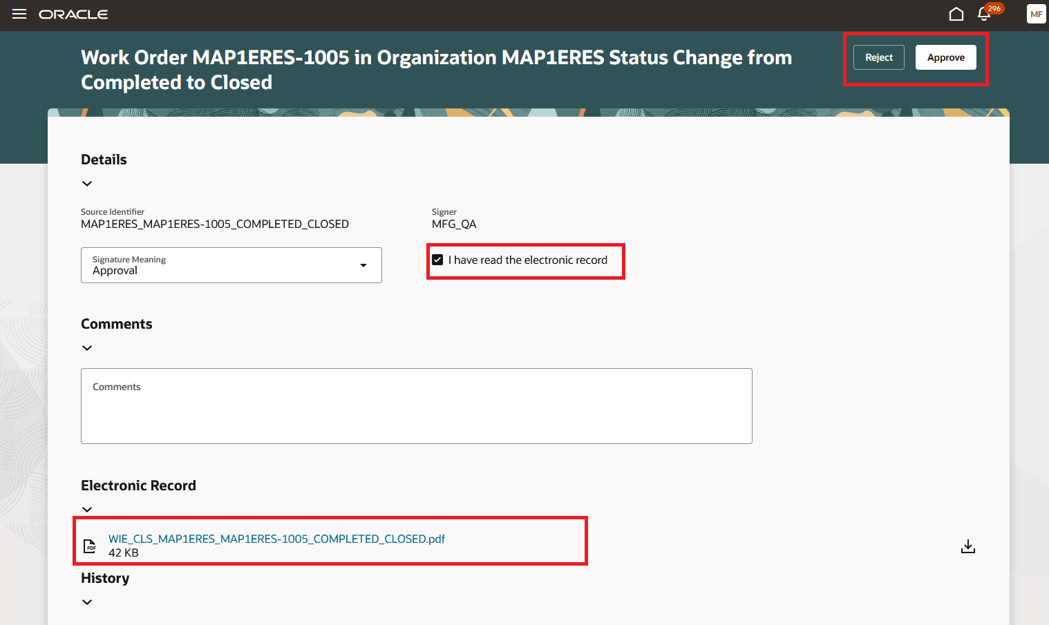Click the Signer MFG_QA value
The height and width of the screenshot is (625, 1049).
454,224
